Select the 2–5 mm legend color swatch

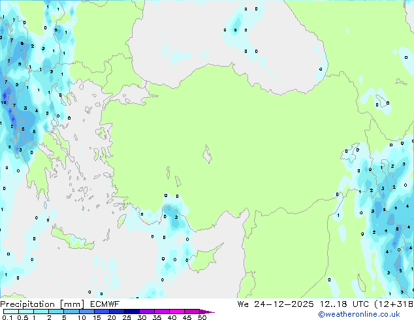pos(56,312)
